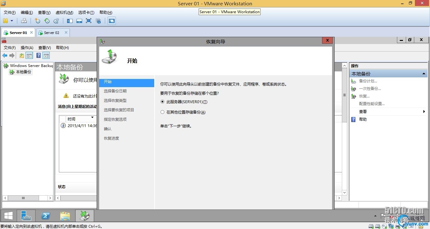
Task: Open the 时间 column dropdown arrow
Action: [x=92, y=118]
